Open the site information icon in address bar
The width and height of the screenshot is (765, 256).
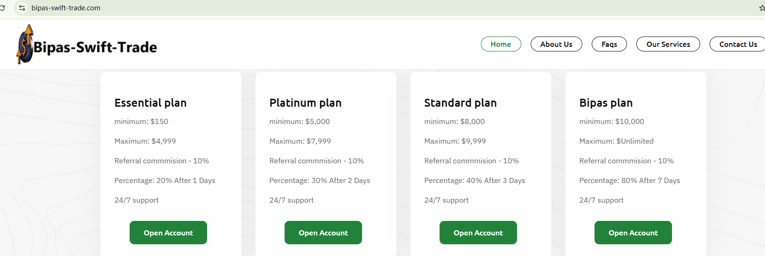(22, 8)
